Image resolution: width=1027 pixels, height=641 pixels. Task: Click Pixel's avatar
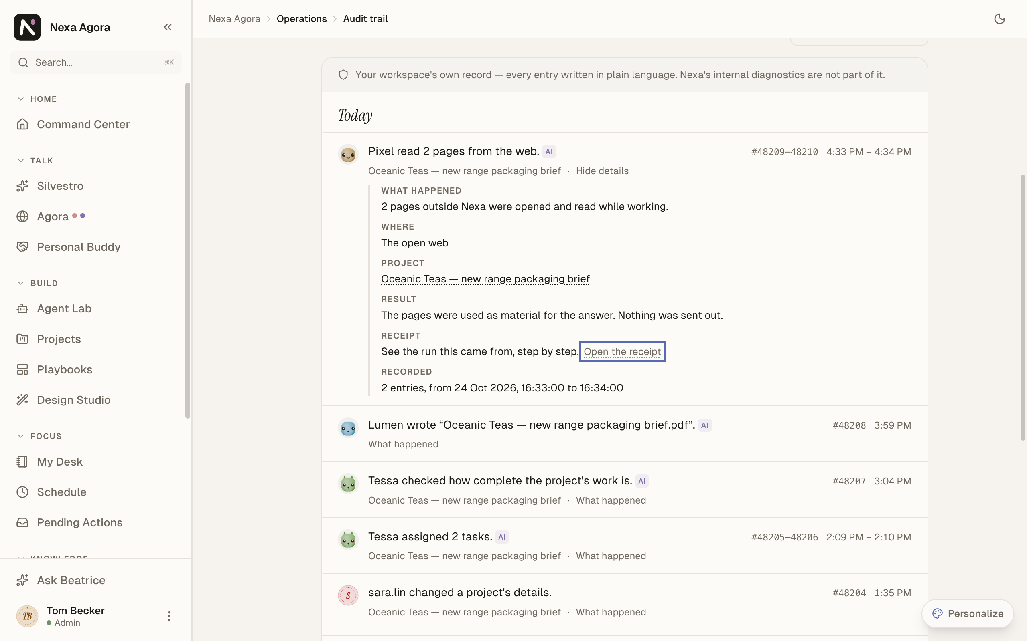tap(348, 154)
